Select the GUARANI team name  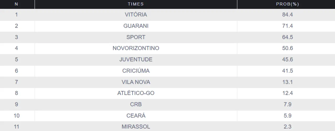click(x=136, y=26)
